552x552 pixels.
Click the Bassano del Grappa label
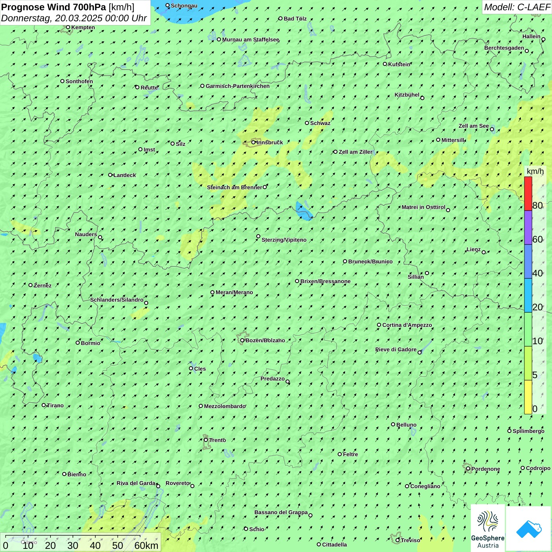click(281, 512)
